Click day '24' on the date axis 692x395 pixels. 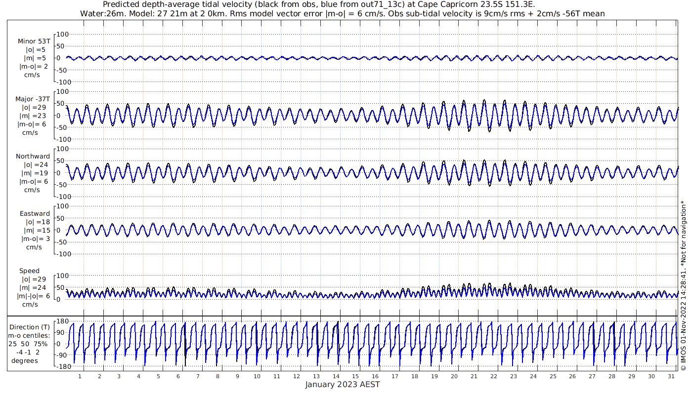point(533,376)
